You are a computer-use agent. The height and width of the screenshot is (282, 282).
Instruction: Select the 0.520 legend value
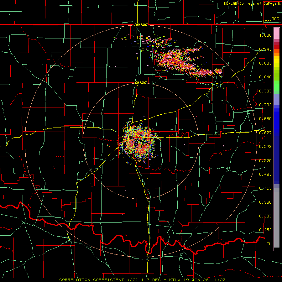pos(265,161)
